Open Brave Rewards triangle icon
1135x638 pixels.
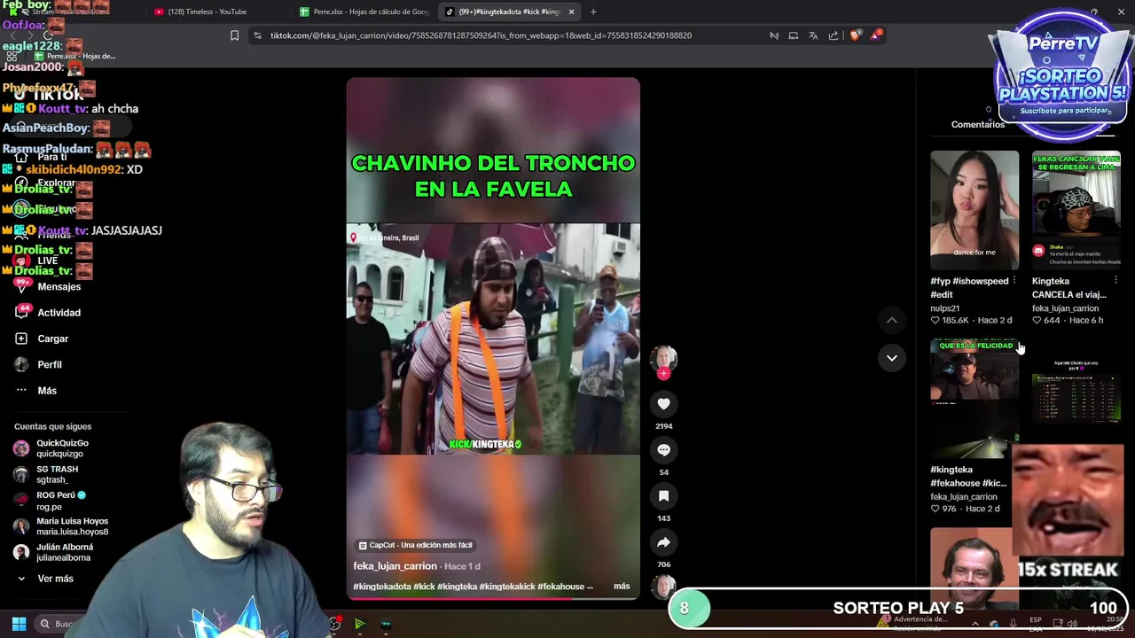coord(876,35)
